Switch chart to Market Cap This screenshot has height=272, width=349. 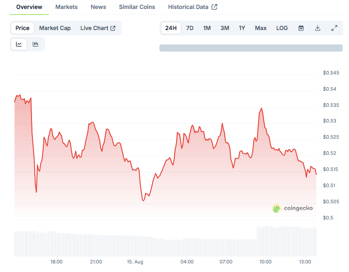coord(55,28)
